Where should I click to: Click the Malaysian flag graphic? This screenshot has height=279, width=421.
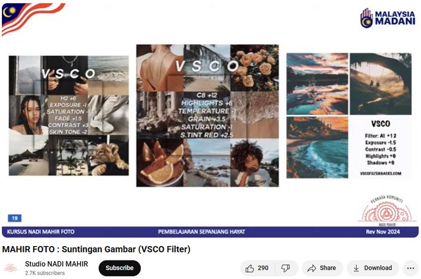point(32,18)
